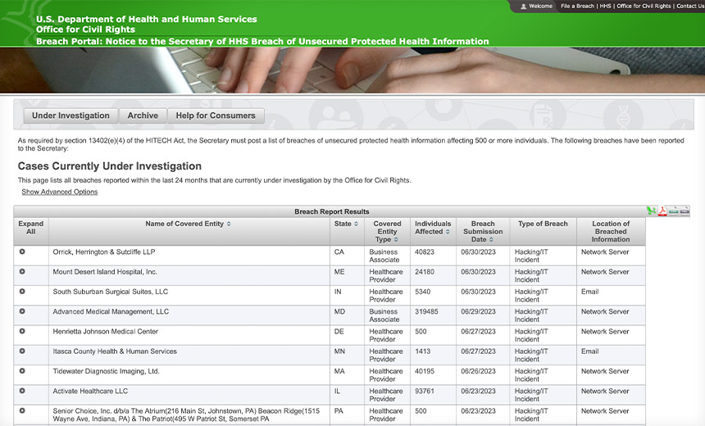Expand Henrietta Johnson Medical Center row
Image resolution: width=705 pixels, height=426 pixels.
click(x=22, y=331)
